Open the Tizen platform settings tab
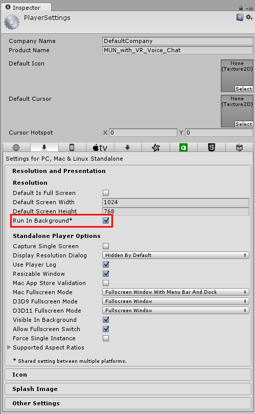This screenshot has width=255, height=414. point(155,147)
